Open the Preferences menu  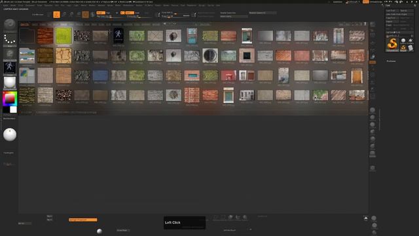pyautogui.click(x=128, y=5)
